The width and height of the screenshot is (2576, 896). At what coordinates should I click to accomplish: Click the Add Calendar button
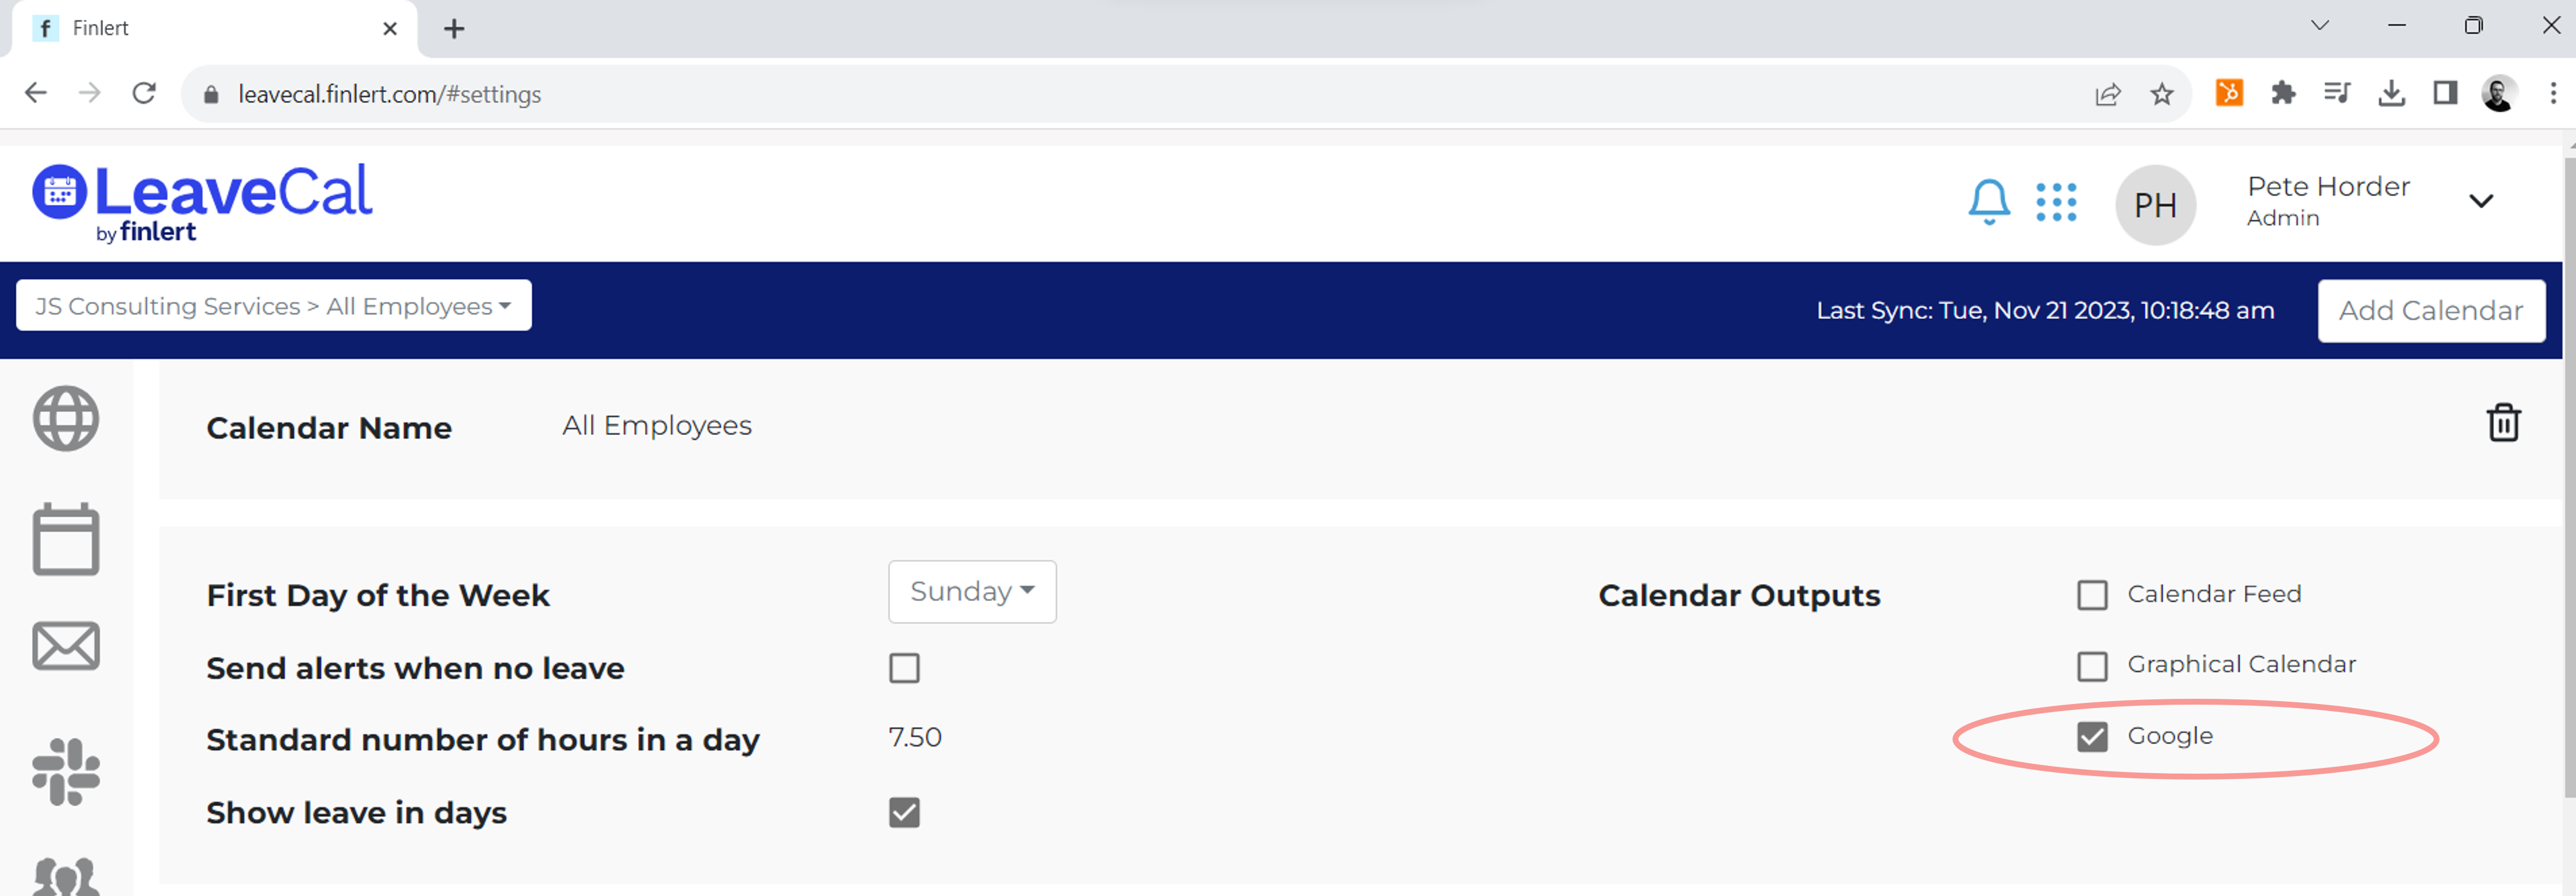[2430, 311]
